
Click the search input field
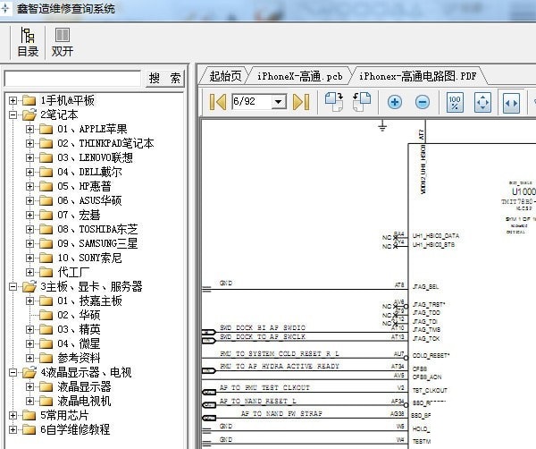(x=72, y=79)
